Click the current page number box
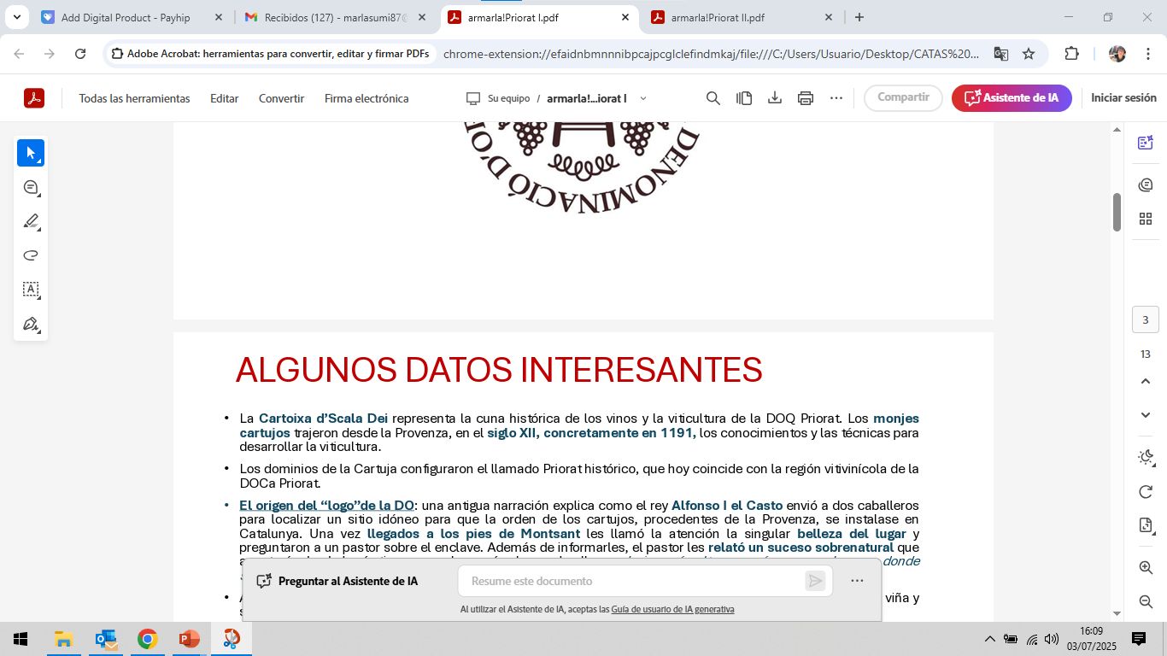The width and height of the screenshot is (1167, 656). click(x=1146, y=320)
